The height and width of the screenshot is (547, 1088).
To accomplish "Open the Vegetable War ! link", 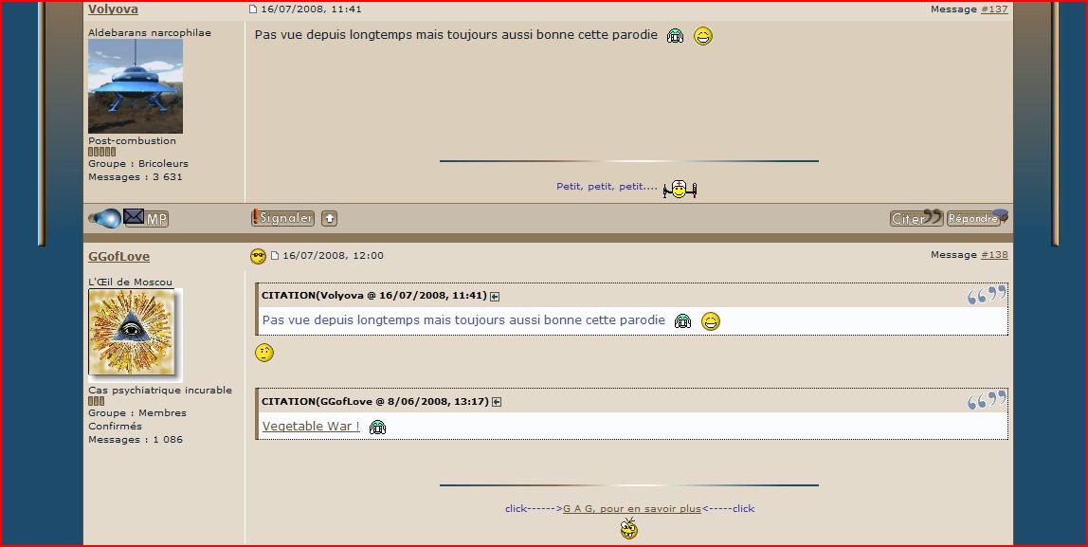I will [311, 427].
